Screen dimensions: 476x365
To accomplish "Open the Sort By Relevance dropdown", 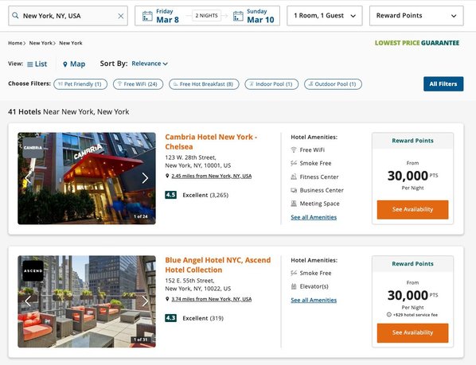I will (150, 64).
